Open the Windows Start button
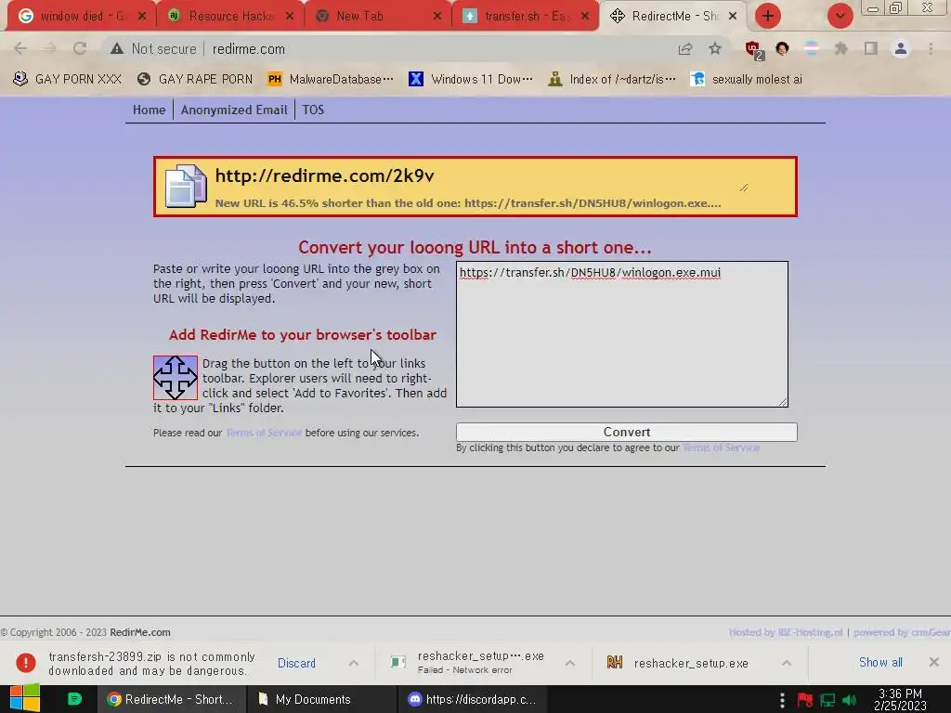951x713 pixels. [25, 698]
